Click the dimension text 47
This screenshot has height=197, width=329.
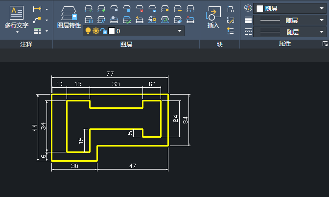click(133, 166)
